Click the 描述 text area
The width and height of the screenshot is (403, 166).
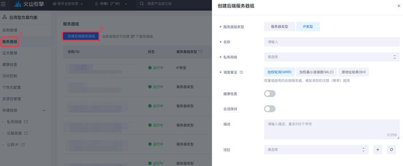pos(332,129)
